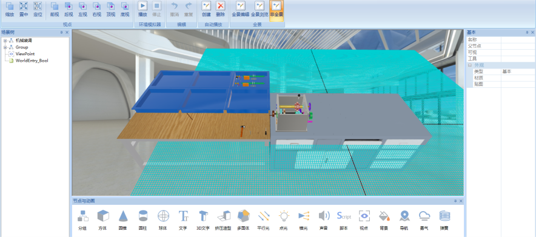Insert 3D文字 text node
Screen dimensions: 536x237
pyautogui.click(x=203, y=220)
